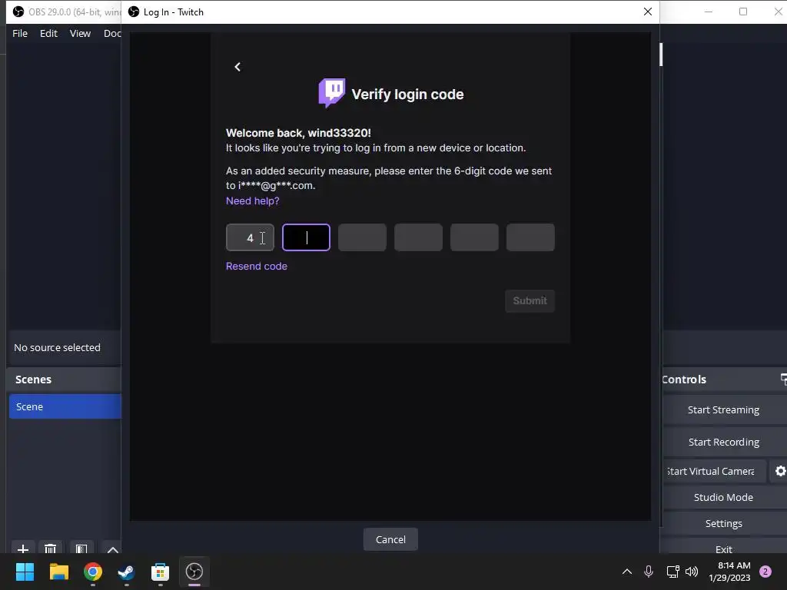Focus the fourth code digit box

pyautogui.click(x=418, y=237)
